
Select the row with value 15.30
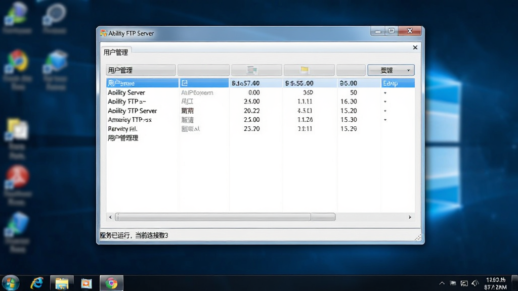point(261,120)
